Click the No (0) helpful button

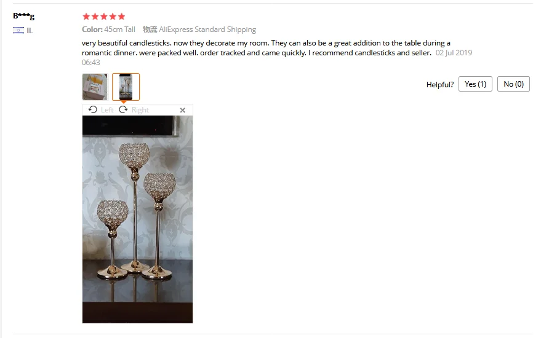(513, 84)
